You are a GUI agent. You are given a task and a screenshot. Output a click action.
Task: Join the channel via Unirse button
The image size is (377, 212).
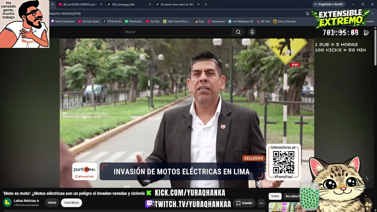tap(52, 203)
